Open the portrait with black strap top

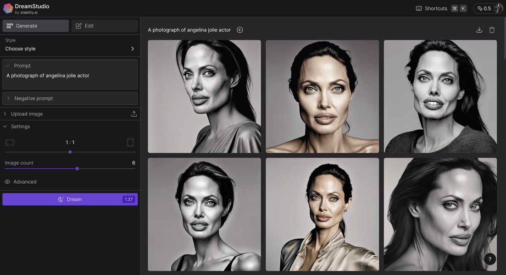click(x=204, y=214)
